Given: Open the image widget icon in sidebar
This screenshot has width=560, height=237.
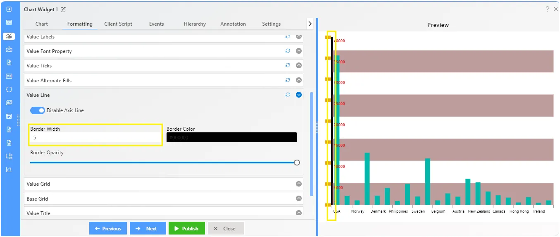Looking at the screenshot, I should 9,103.
